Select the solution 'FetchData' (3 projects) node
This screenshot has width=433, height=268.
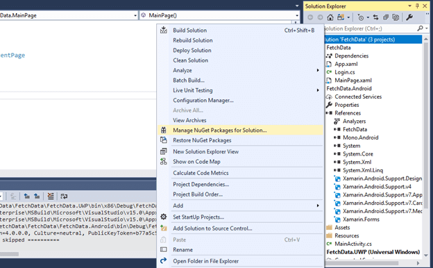tap(373, 40)
